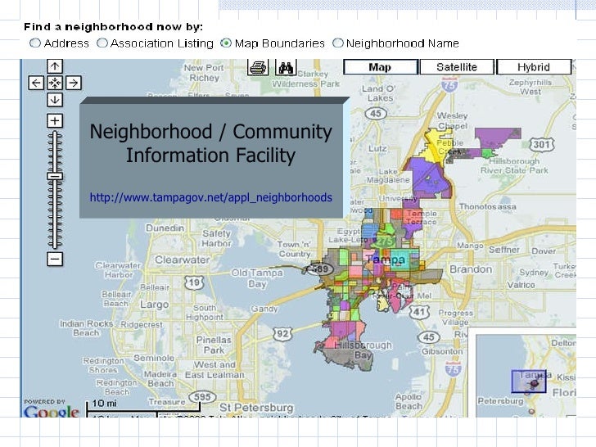Viewport: 596px width, 447px height.
Task: Click the zoom slider handle
Action: [55, 176]
